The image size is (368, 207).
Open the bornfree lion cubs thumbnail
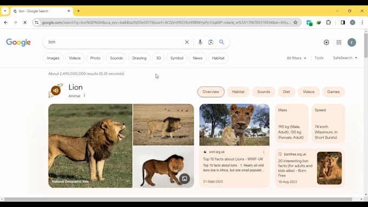pos(329,168)
